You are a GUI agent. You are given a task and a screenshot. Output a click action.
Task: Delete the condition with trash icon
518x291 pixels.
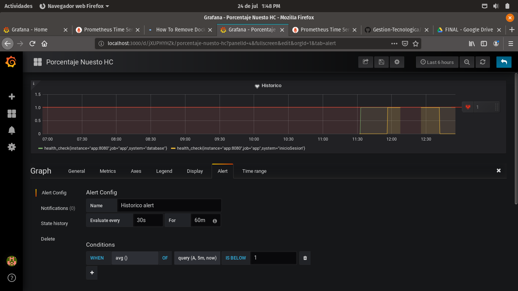click(305, 258)
